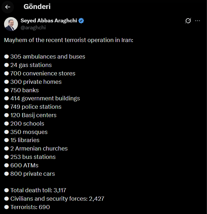207x214 pixels.
Task: Click the 'Mayhem of the recent terrorist operation' line
Action: (x=69, y=40)
